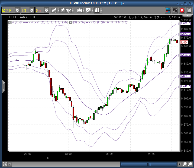The width and height of the screenshot is (194, 168).
Task: Open the chart type line icon
Action: tap(88, 10)
